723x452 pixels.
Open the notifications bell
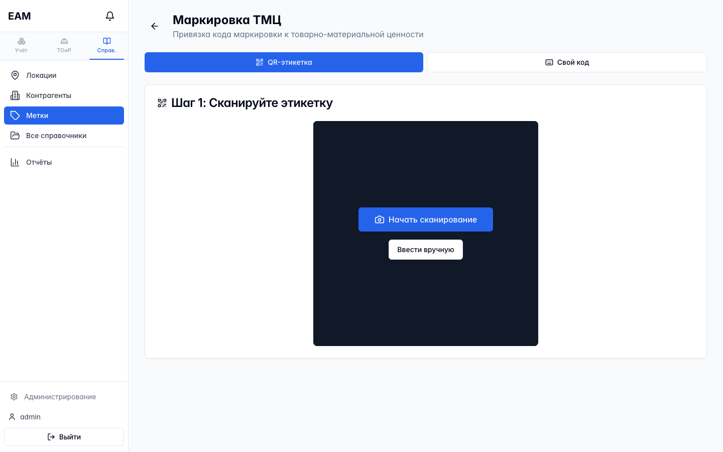pos(110,16)
